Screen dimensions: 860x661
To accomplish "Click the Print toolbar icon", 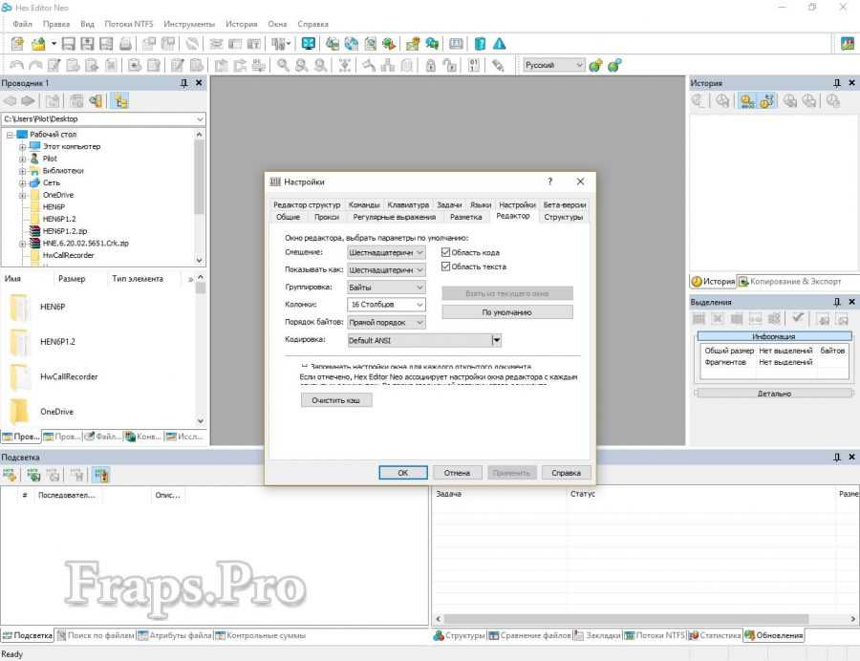I will coord(125,44).
